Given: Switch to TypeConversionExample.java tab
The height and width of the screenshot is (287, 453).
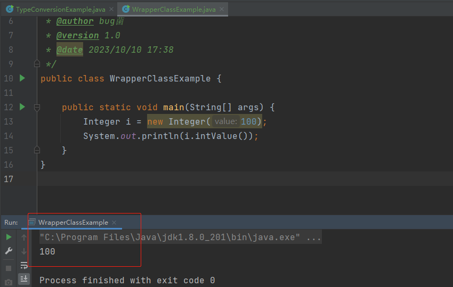Looking at the screenshot, I should click(56, 9).
